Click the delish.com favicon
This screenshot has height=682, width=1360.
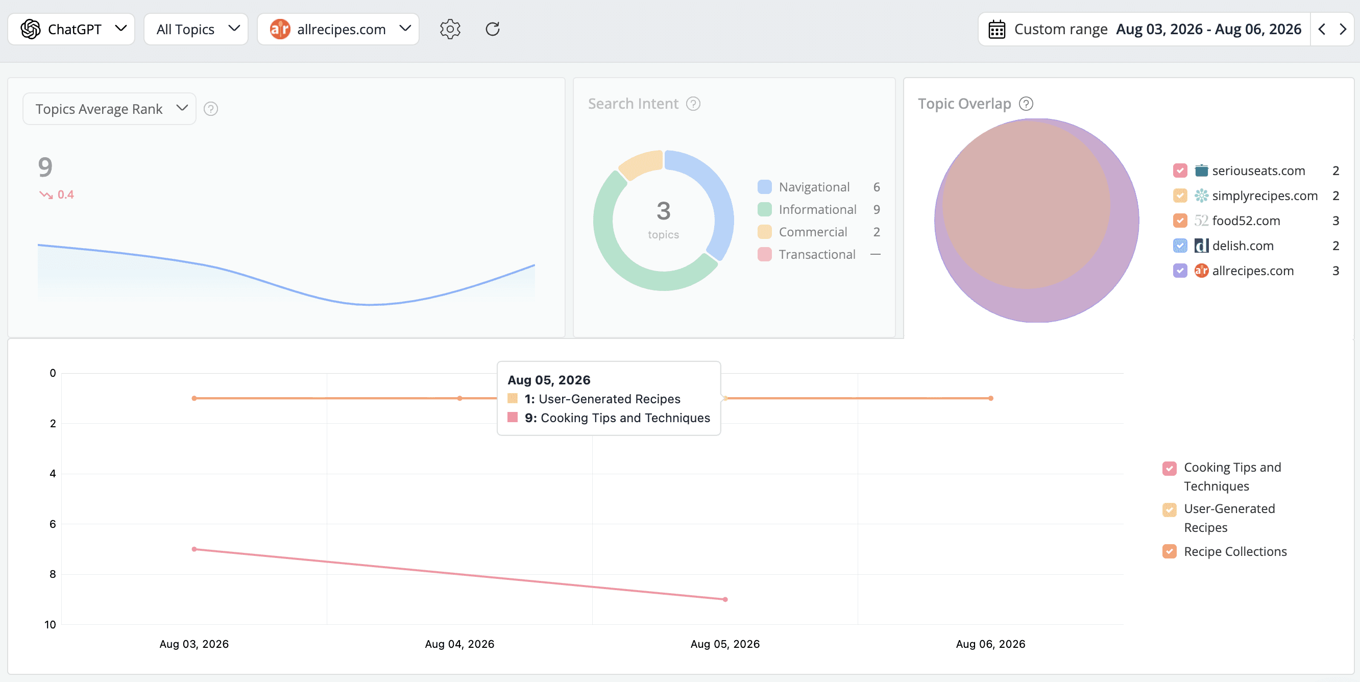[x=1201, y=246]
